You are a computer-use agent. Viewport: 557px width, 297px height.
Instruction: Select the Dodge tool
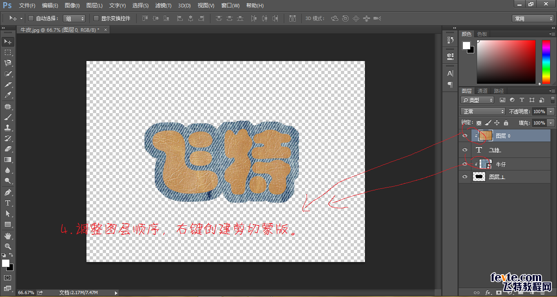tap(8, 181)
